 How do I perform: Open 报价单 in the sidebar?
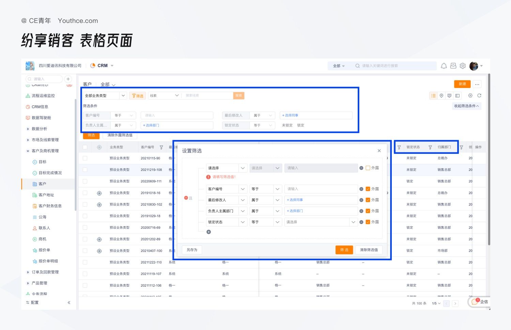point(44,250)
